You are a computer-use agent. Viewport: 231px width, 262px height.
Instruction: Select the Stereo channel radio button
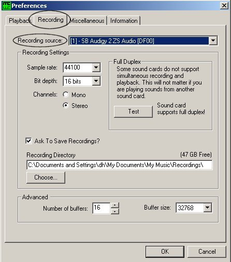(x=66, y=105)
